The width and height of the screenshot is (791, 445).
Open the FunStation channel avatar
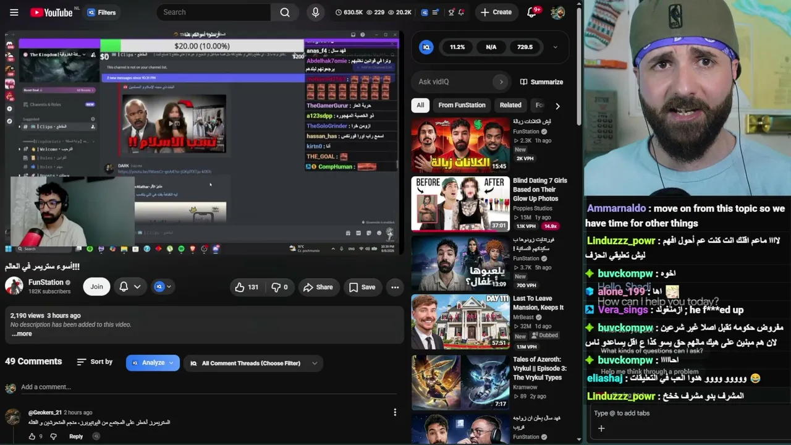pos(14,286)
